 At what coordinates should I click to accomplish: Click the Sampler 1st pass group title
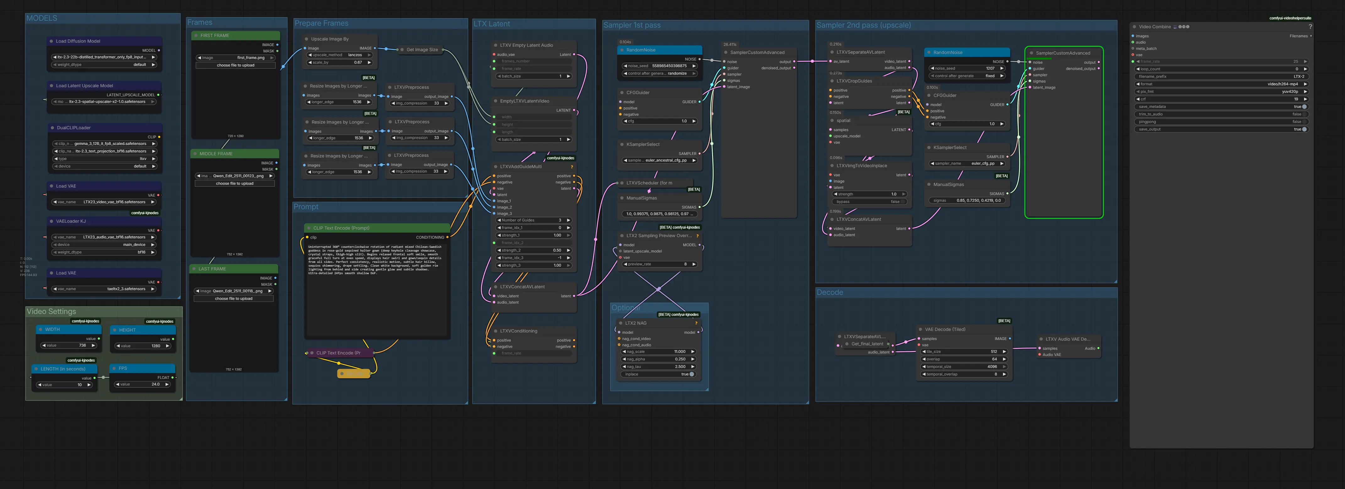(632, 25)
